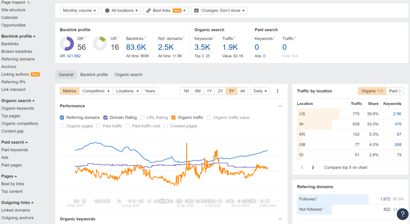Click the last Google update marker on the timeline
This screenshot has width=410, height=224.
tap(267, 201)
